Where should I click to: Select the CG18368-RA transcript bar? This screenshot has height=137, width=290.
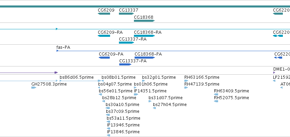tap(144, 36)
